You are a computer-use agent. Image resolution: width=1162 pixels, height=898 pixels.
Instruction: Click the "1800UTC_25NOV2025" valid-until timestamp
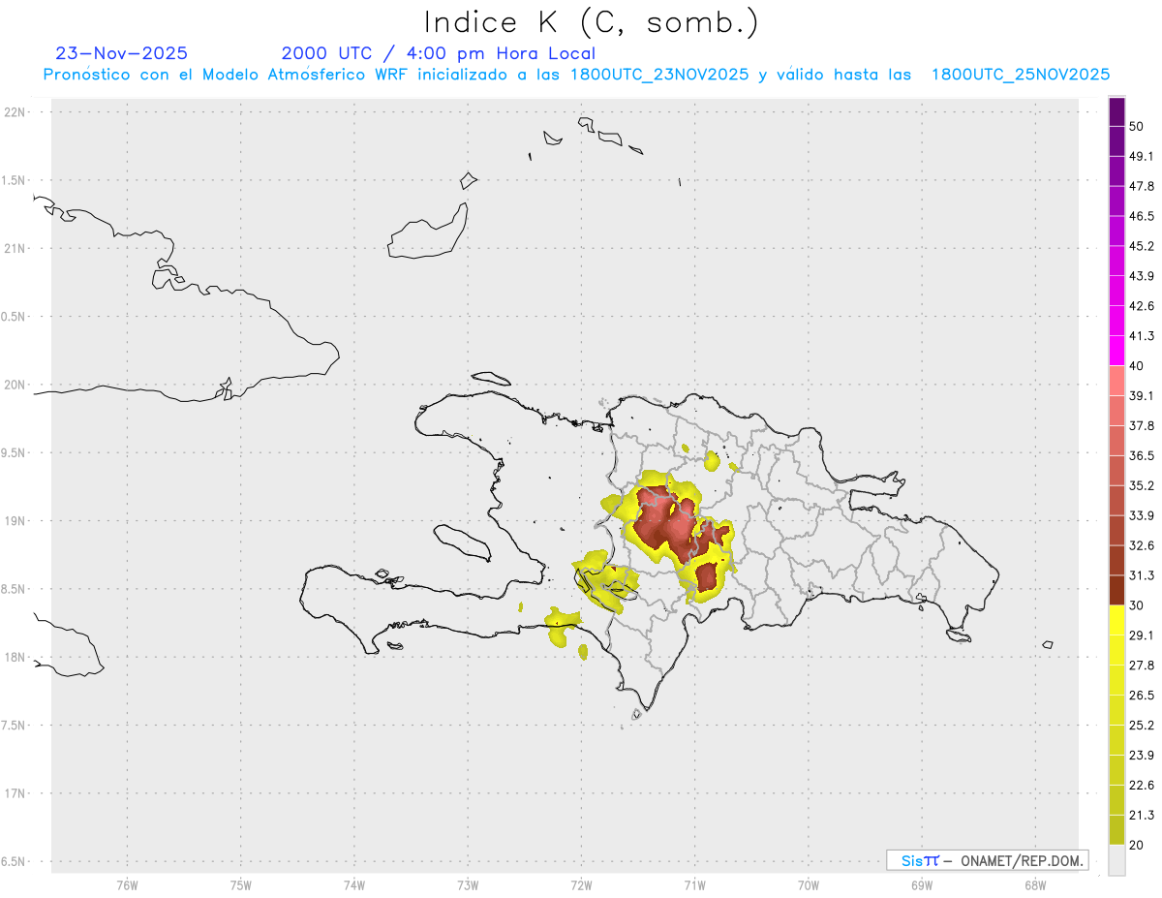[1021, 75]
